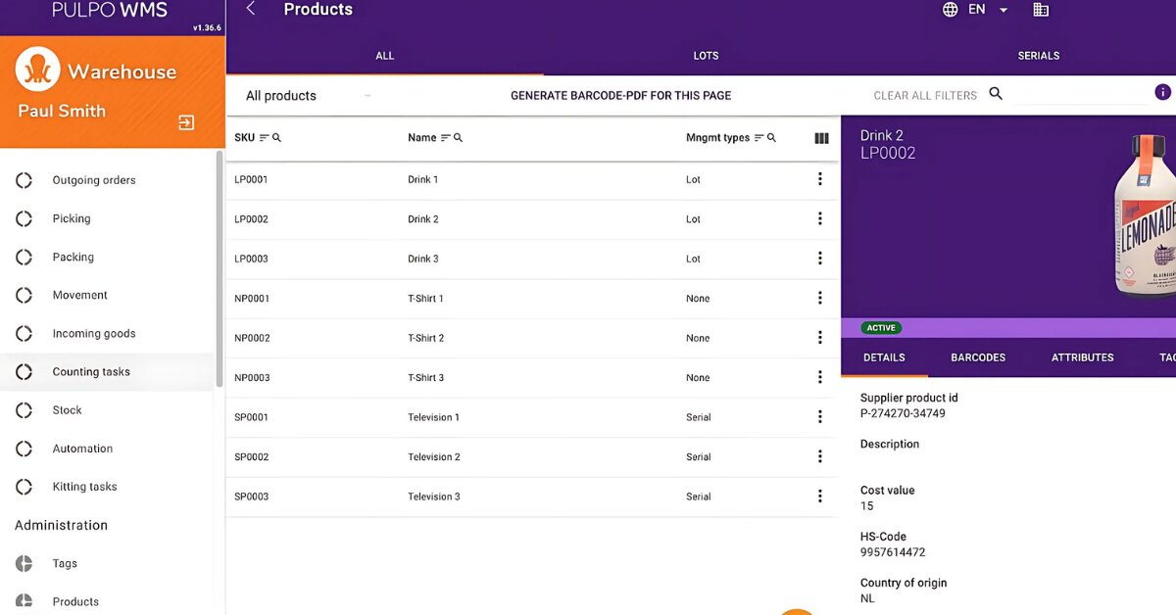Click the warehouse building icon in header

pyautogui.click(x=1041, y=10)
